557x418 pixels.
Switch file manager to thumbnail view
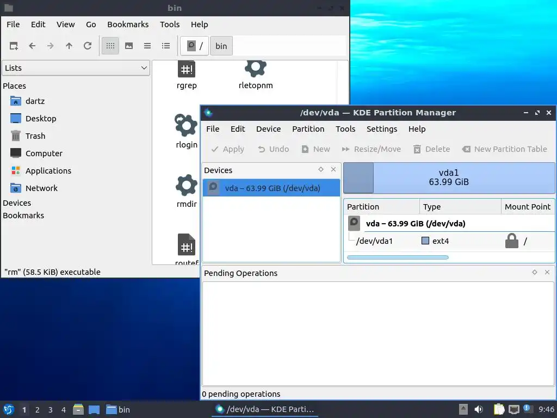[x=129, y=46]
